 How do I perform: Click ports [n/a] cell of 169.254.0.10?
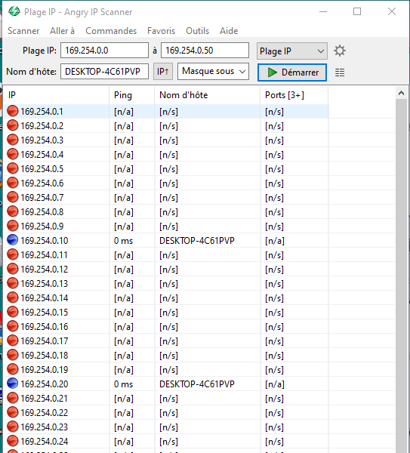pos(275,241)
